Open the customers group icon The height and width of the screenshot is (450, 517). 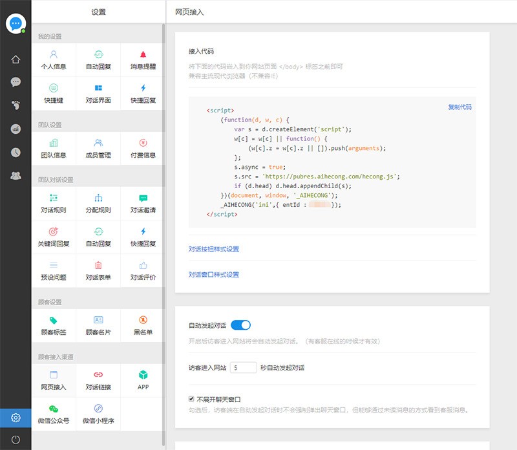(x=16, y=175)
